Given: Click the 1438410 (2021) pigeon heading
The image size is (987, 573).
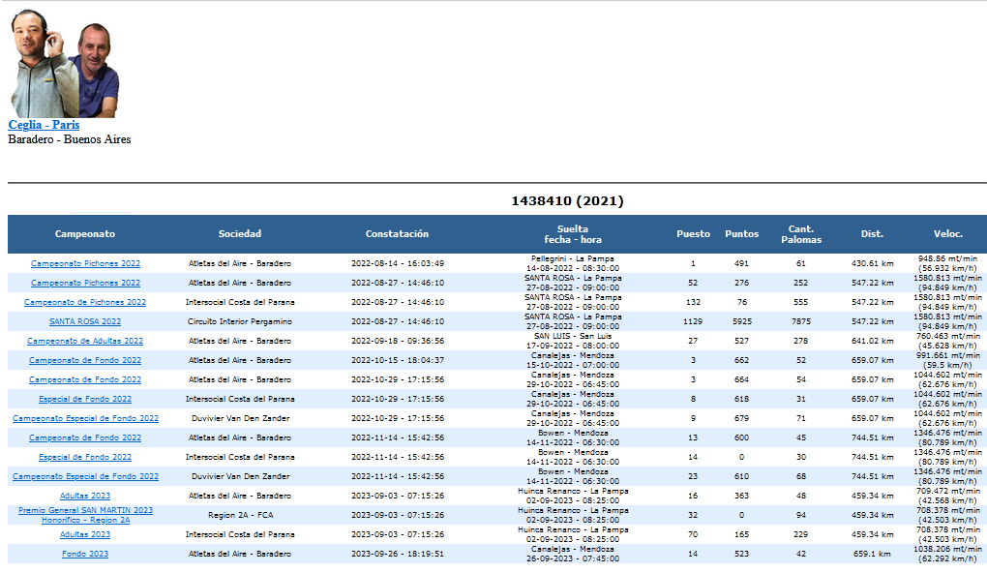Looking at the screenshot, I should (x=567, y=201).
